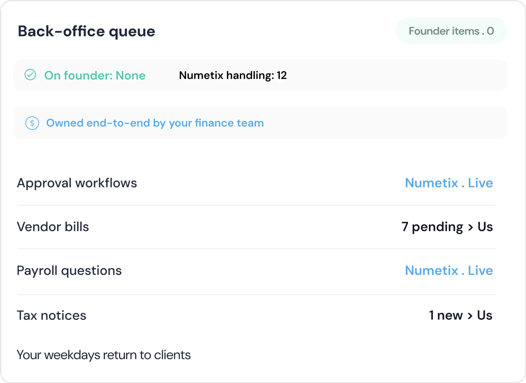
Task: Click Numetix . Live beside Approval workflows
Action: tap(449, 183)
